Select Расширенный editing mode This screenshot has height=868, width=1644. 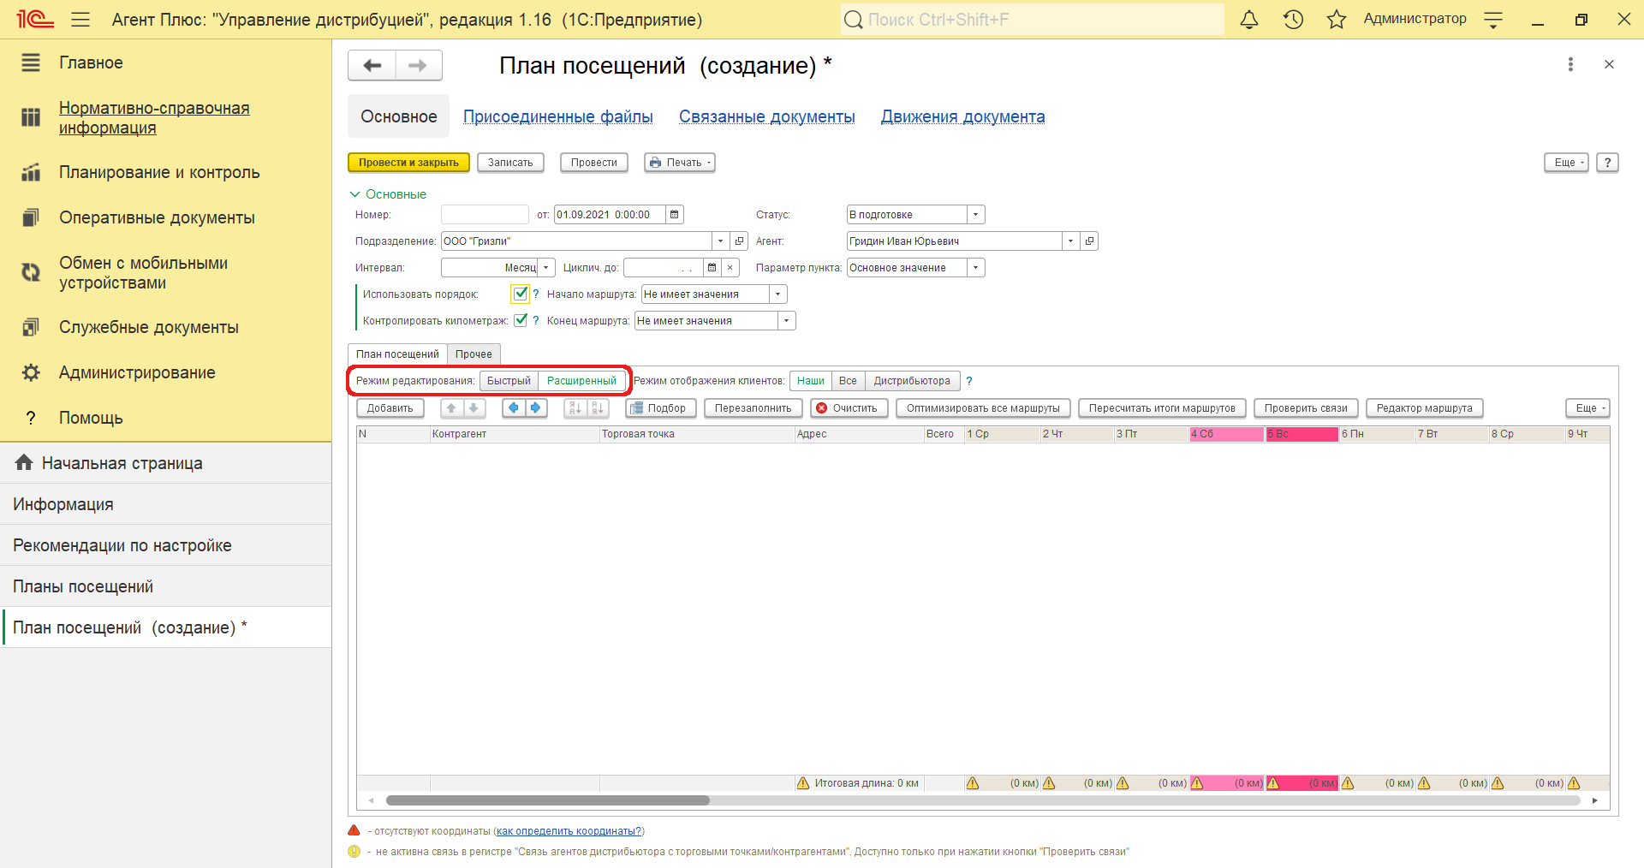coord(581,381)
